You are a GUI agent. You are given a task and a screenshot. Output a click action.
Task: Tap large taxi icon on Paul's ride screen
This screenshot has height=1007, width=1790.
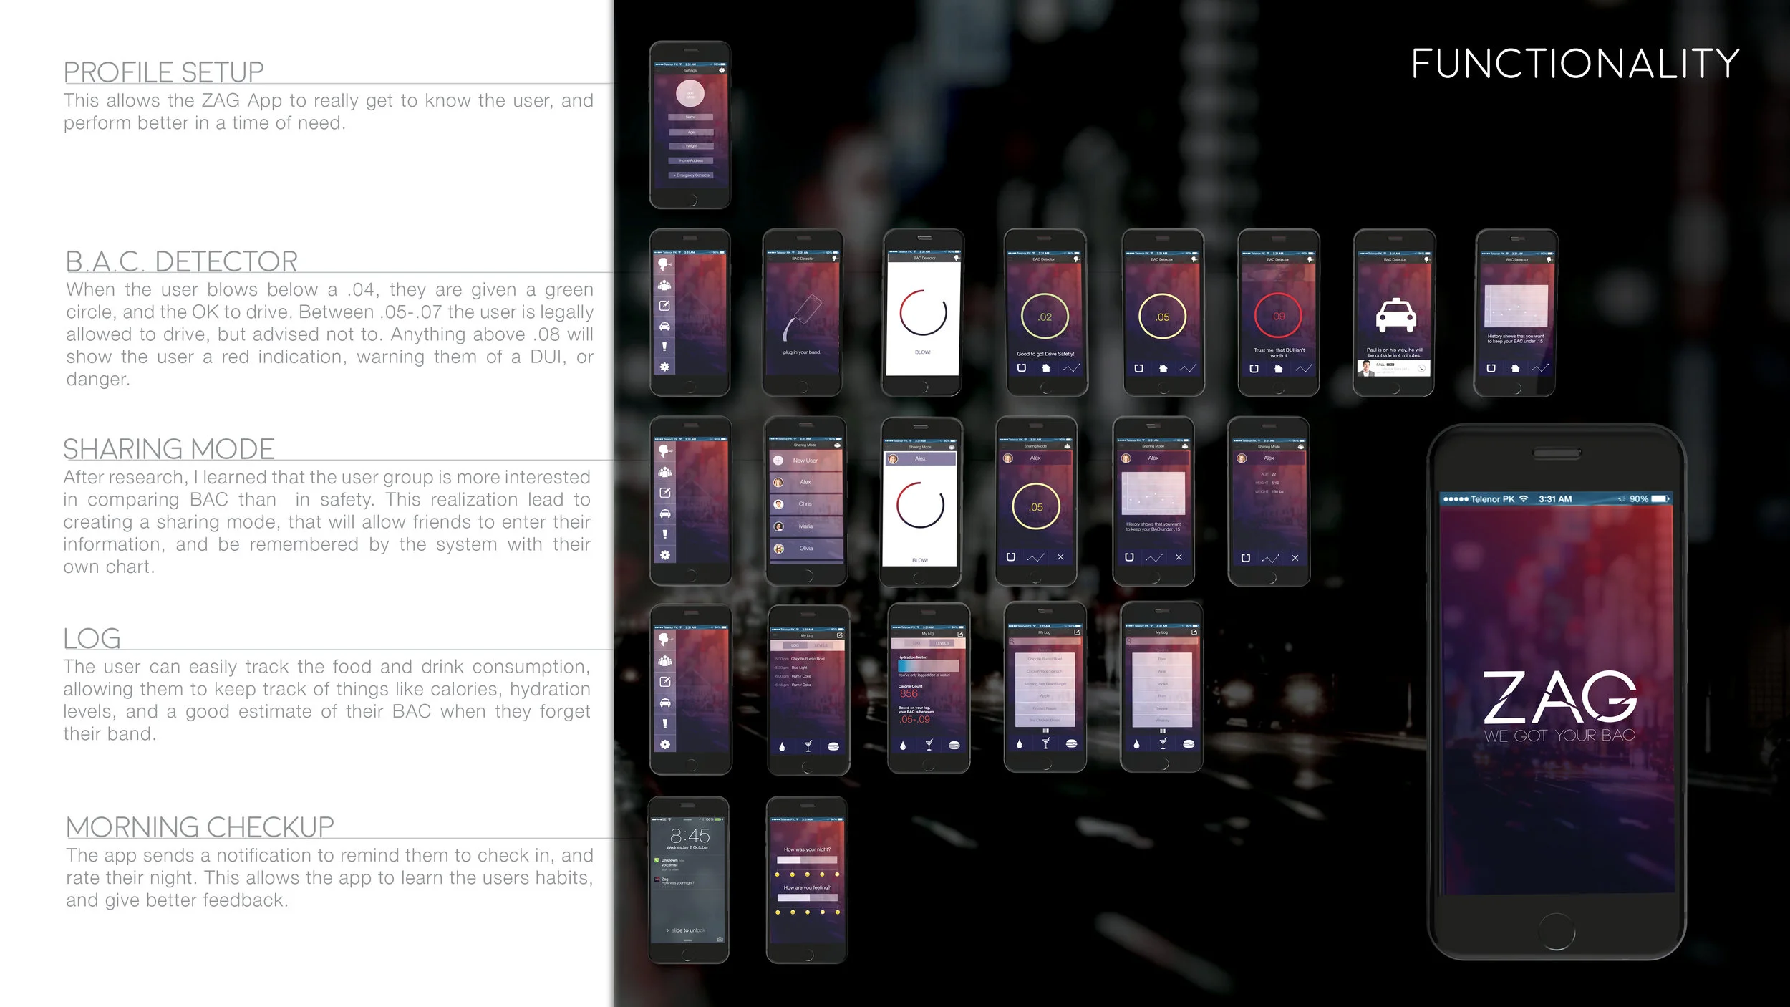[1395, 315]
